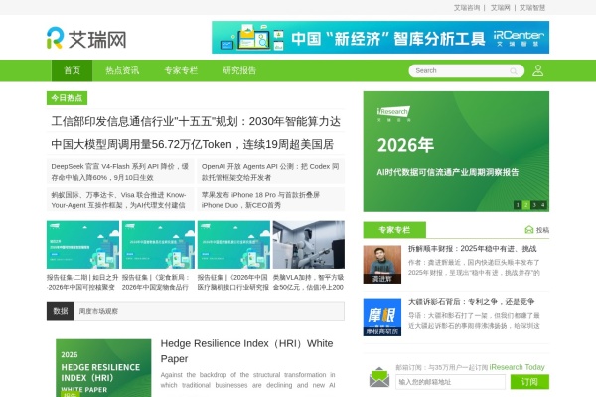Open 热点资讯 navigation tab
596x397 pixels.
[122, 70]
